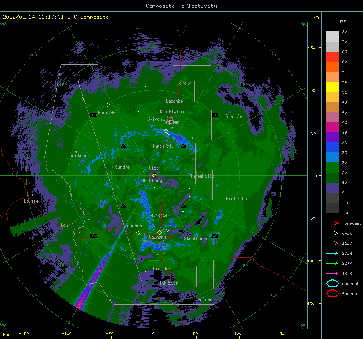Image resolution: width=363 pixels, height=339 pixels.
Task: Click the yellow radar-site diamond at Olds
Action: pyautogui.click(x=154, y=175)
